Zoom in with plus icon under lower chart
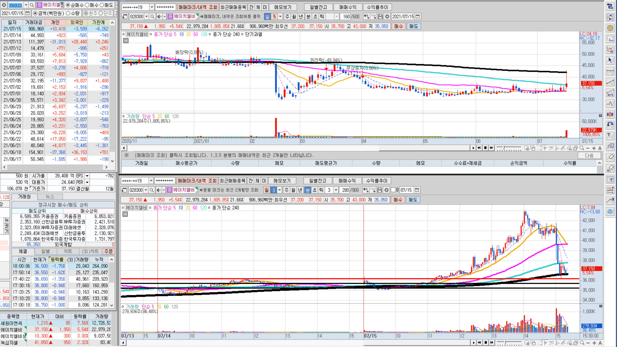This screenshot has width=617, height=347. pos(594,343)
